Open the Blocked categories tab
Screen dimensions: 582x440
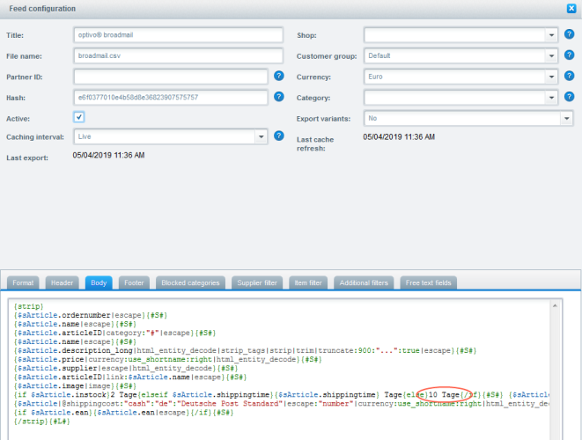(190, 282)
